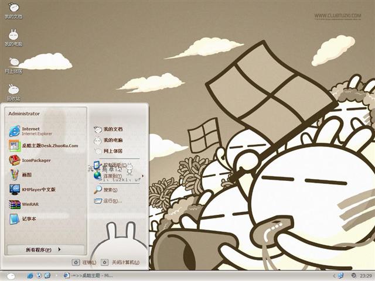The height and width of the screenshot is (281, 375).
Task: Expand 所有程序 all programs list
Action: coord(46,250)
